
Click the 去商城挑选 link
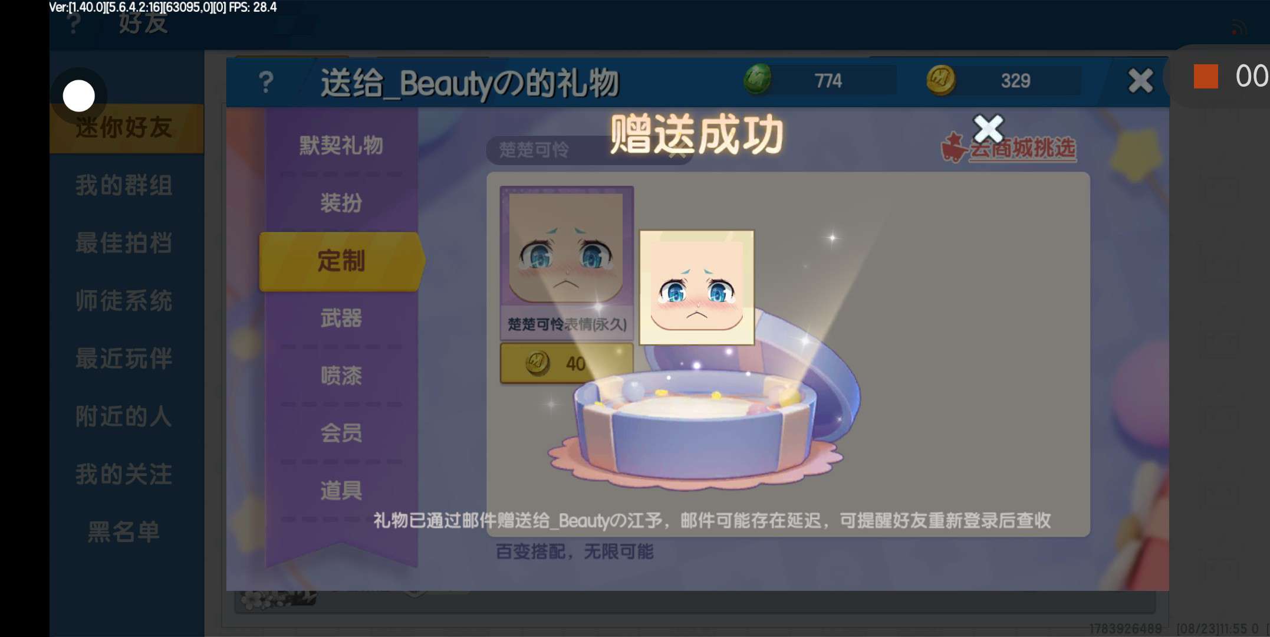[x=1023, y=148]
